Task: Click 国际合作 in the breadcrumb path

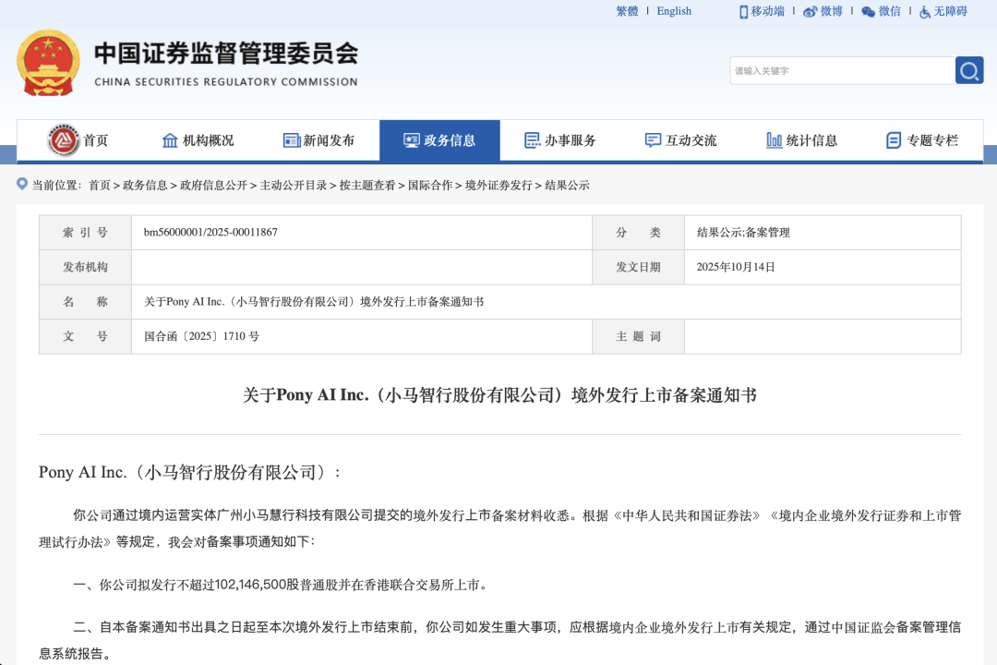Action: (x=430, y=185)
